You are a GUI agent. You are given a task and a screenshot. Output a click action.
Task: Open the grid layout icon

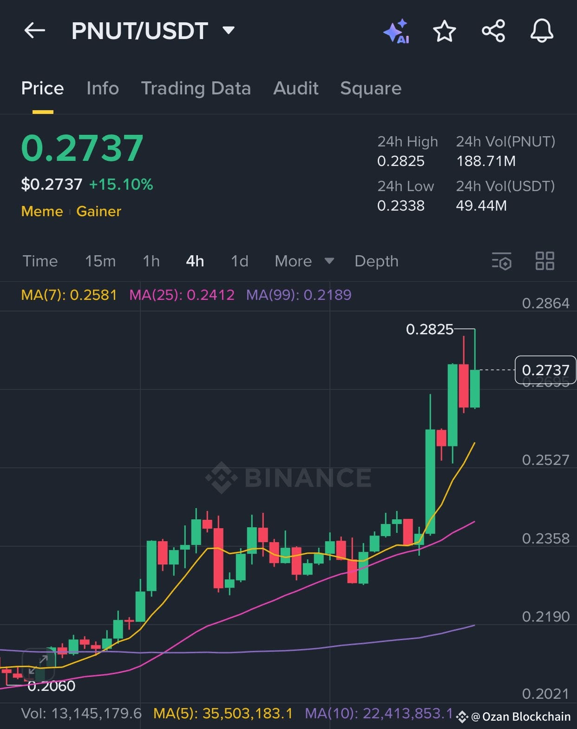[545, 261]
